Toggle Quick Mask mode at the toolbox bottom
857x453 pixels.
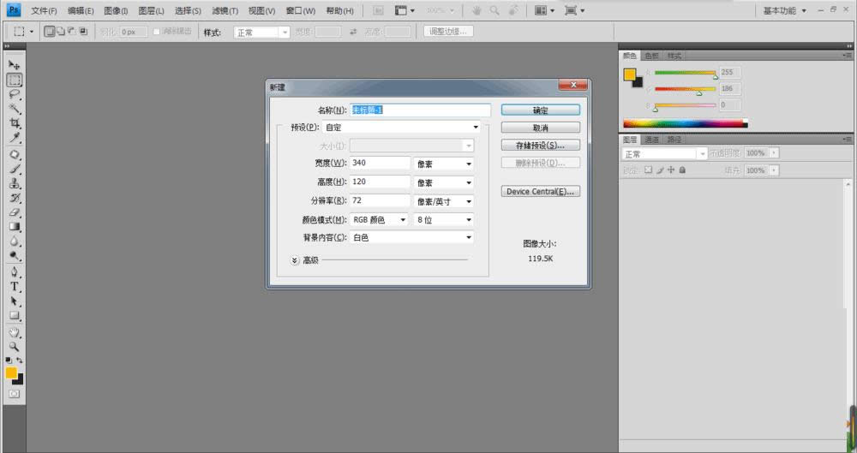[15, 393]
